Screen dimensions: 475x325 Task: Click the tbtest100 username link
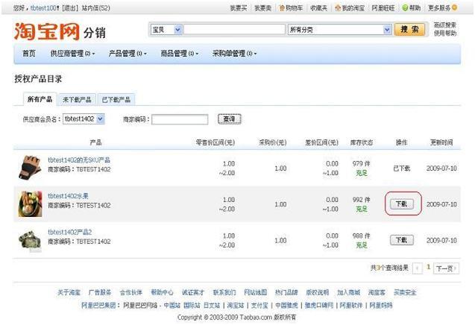click(x=43, y=8)
